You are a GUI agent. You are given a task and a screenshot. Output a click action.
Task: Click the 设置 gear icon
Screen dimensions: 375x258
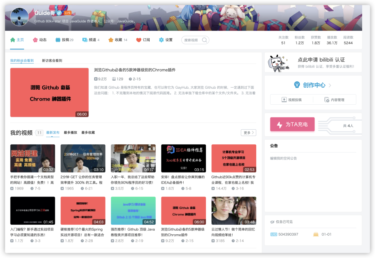click(x=161, y=40)
